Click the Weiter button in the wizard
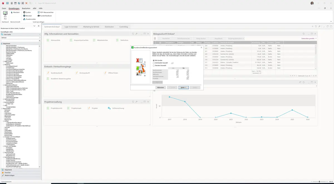 click(183, 88)
